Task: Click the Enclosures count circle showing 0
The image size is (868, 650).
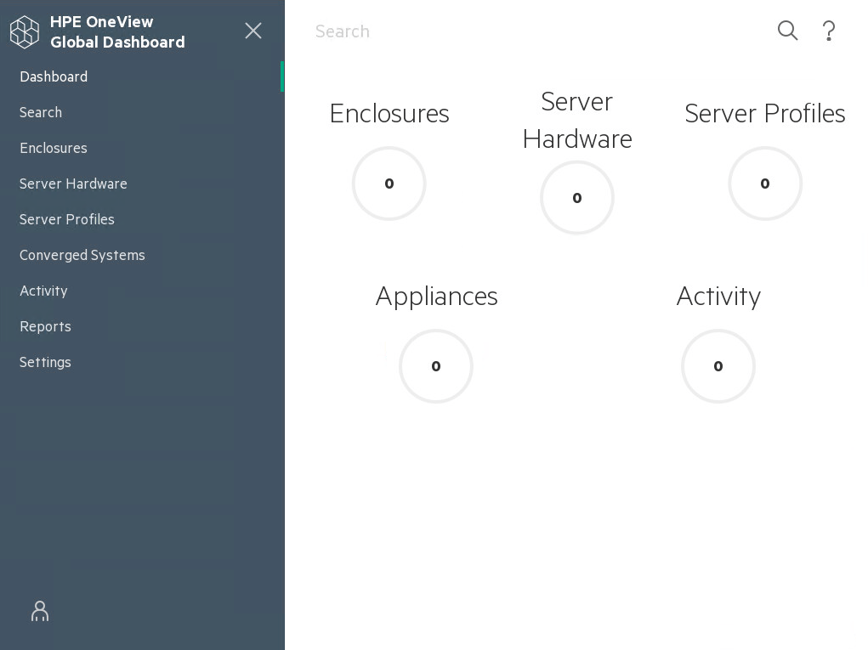Action: [x=389, y=184]
